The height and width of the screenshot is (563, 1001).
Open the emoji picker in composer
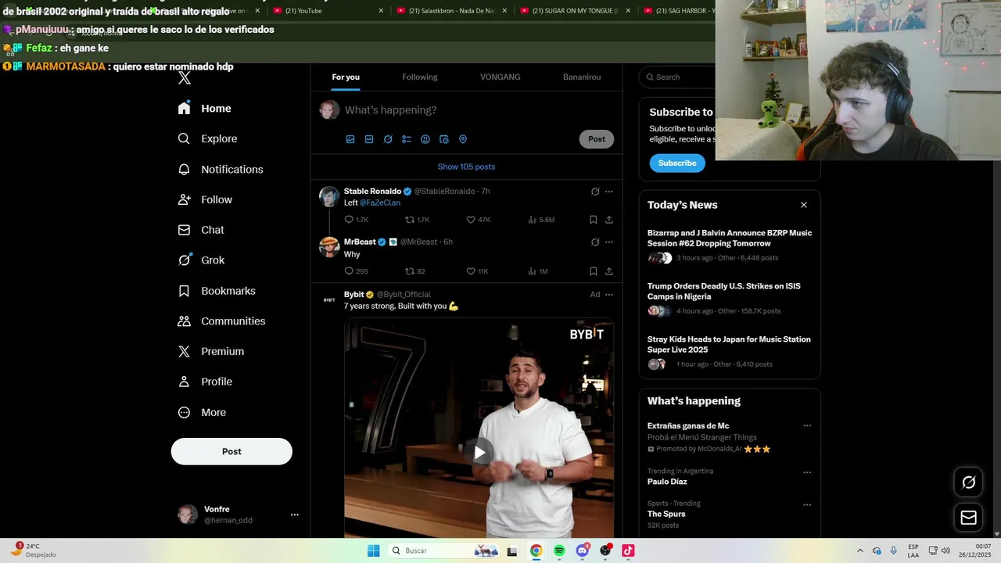pyautogui.click(x=425, y=139)
